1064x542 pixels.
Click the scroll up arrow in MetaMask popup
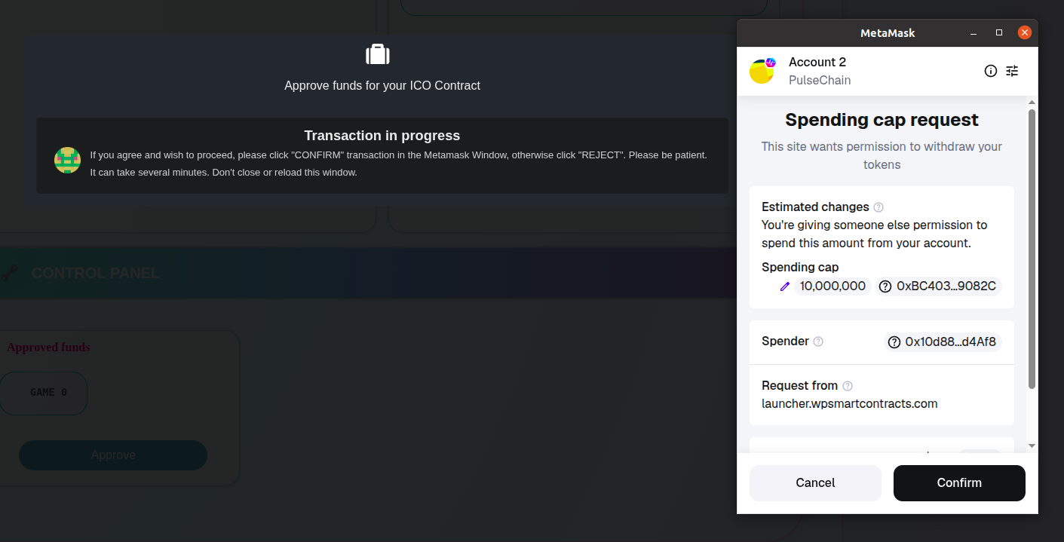pyautogui.click(x=1032, y=103)
